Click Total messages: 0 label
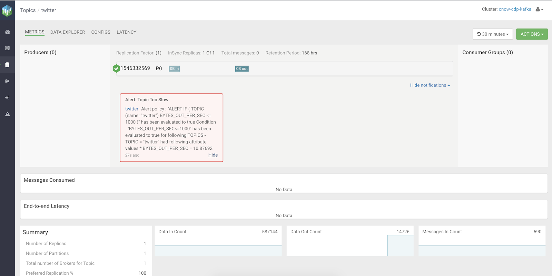 pyautogui.click(x=240, y=53)
